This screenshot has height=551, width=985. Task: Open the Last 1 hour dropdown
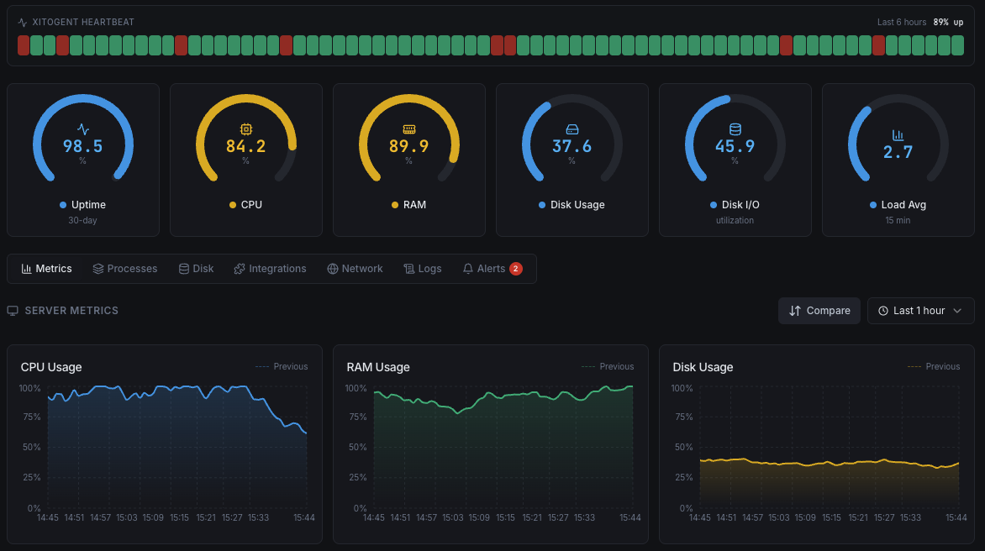(920, 310)
